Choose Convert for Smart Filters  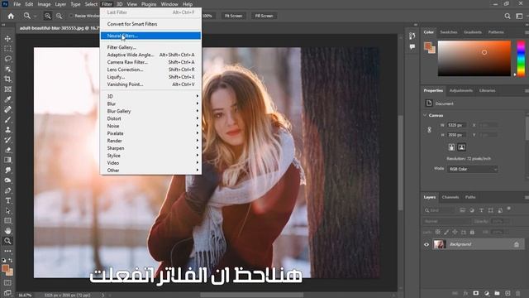(x=150, y=24)
